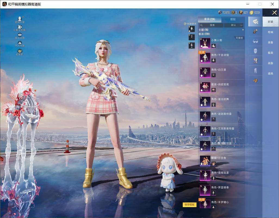Select the outfit set category icon
Viewport: 279px width, 218px height.
(256, 22)
